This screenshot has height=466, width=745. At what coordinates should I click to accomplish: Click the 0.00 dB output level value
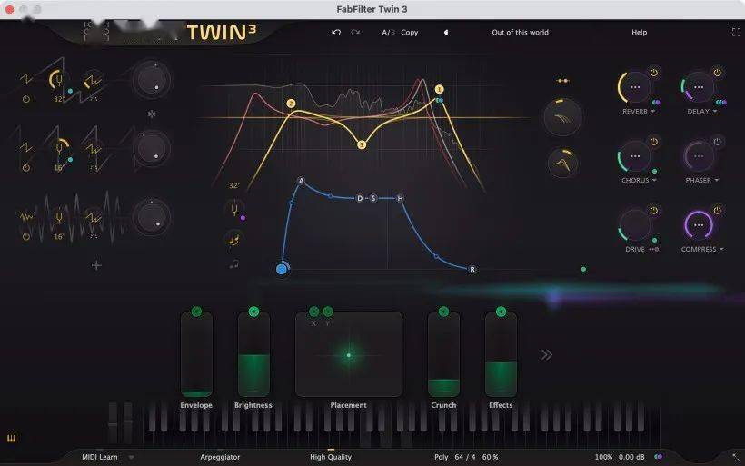pos(631,457)
